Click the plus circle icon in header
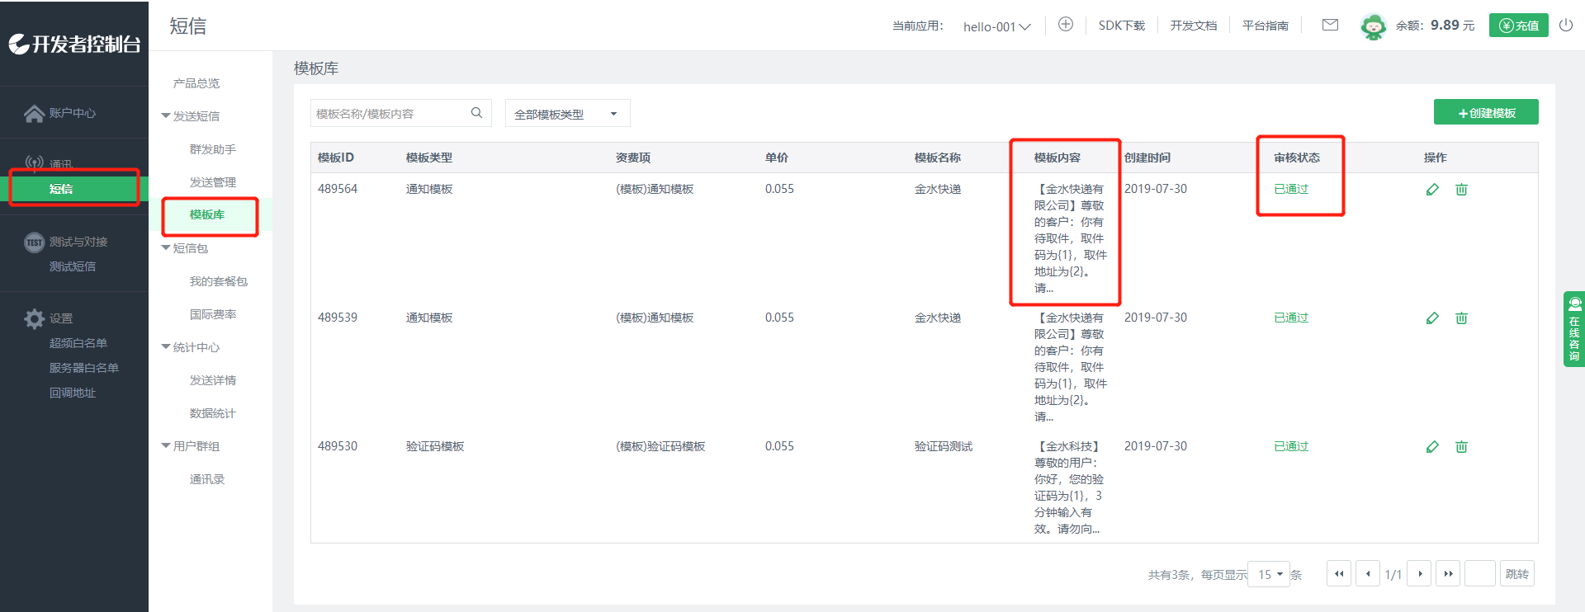The image size is (1585, 612). pos(1066,25)
